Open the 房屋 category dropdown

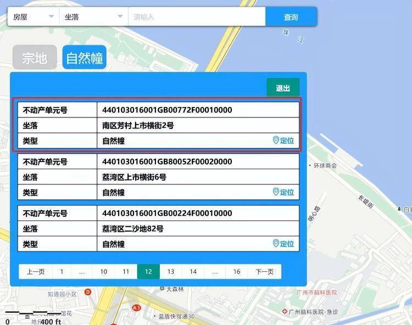[x=34, y=17]
